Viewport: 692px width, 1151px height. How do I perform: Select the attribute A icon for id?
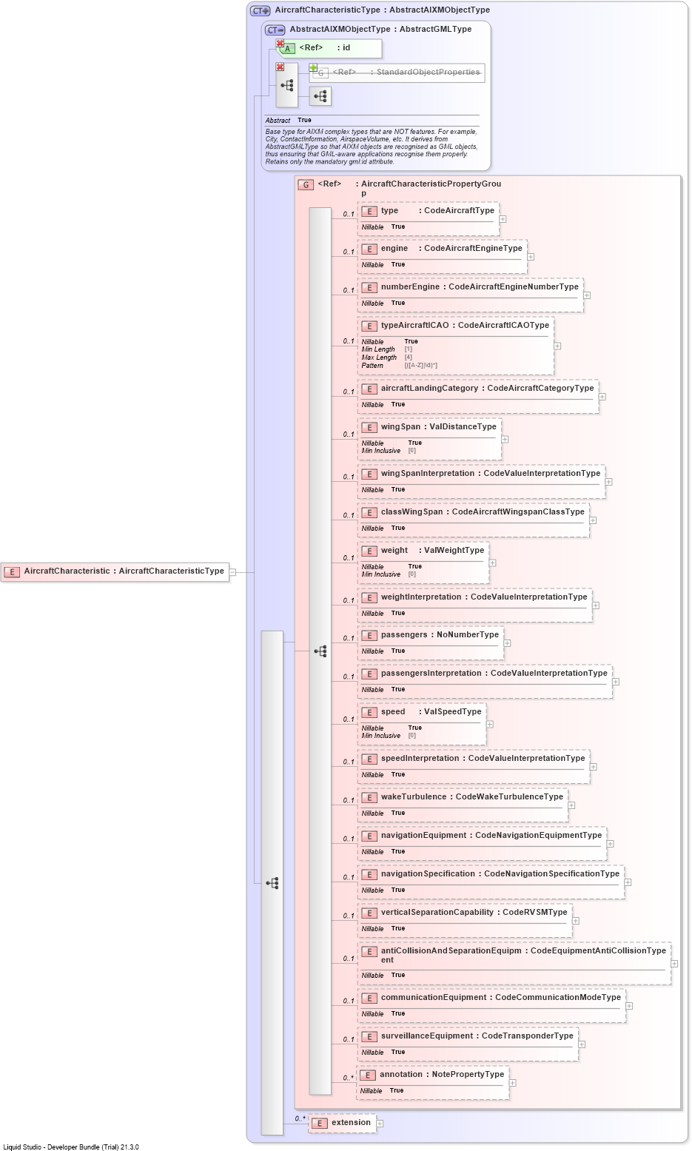288,48
